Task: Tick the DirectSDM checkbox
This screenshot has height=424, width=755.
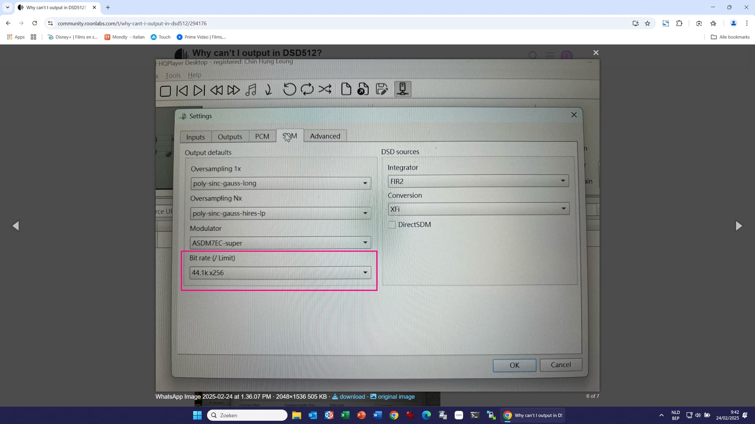Action: pos(392,225)
